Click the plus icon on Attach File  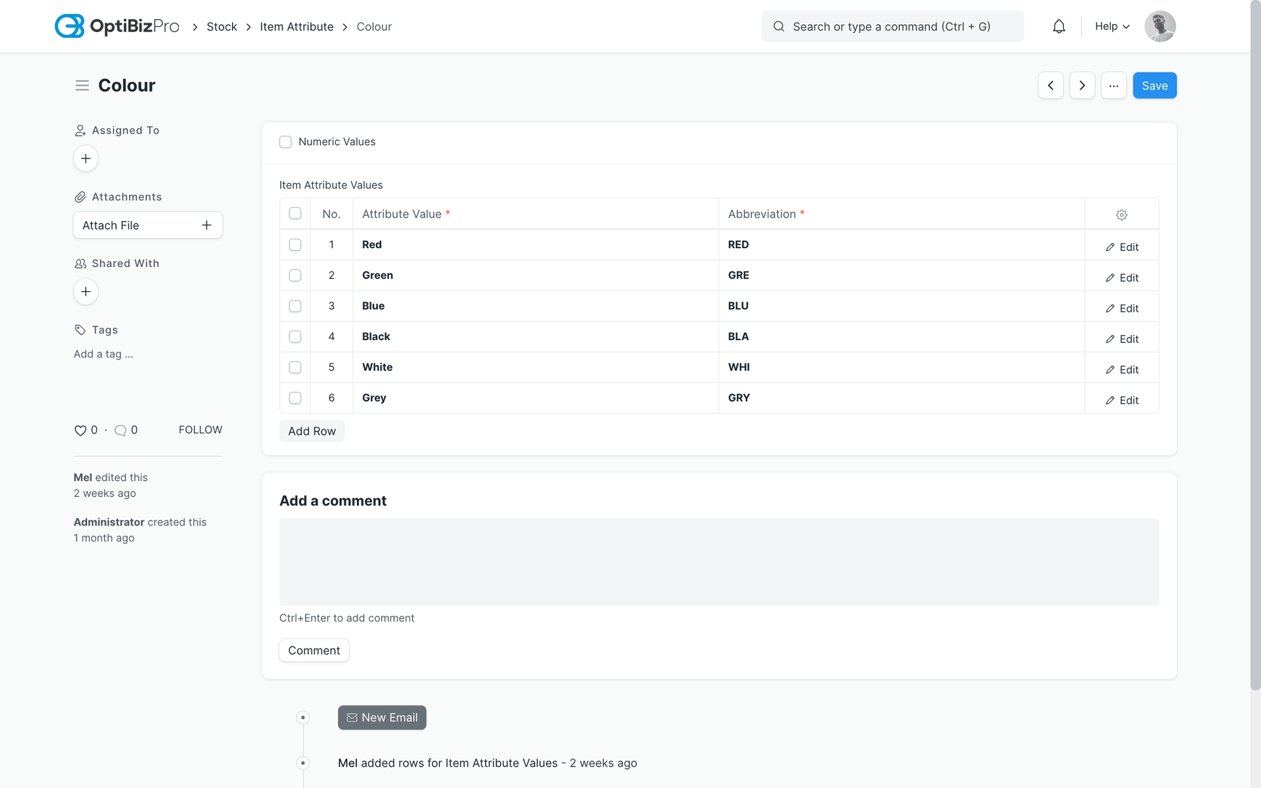coord(207,225)
